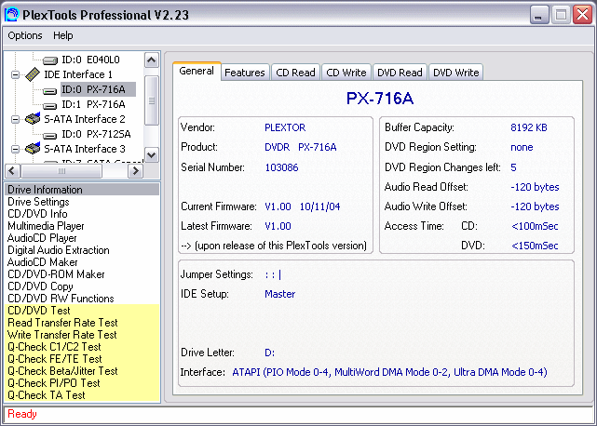597x426 pixels.
Task: Collapse the S-ATA Interface 3 node
Action: (15, 149)
